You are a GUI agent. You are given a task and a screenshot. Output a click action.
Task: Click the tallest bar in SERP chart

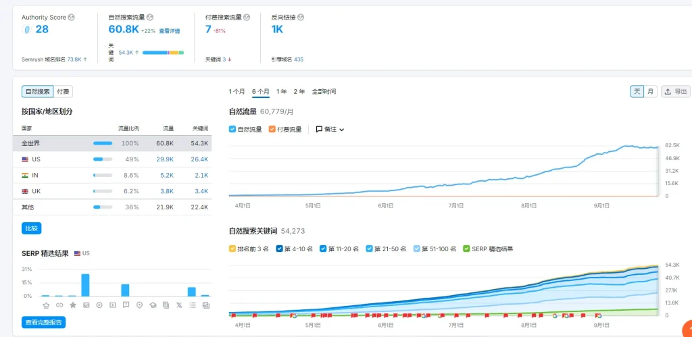click(86, 285)
